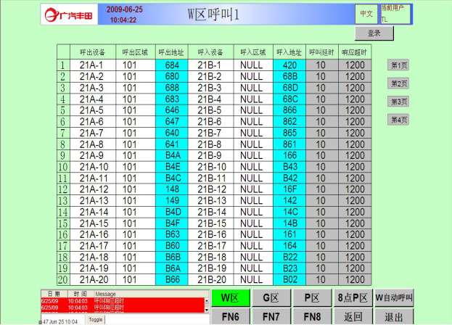Screen dimensions: 452x325
Task: Click call-out address cell B4A
Action: 172,155
